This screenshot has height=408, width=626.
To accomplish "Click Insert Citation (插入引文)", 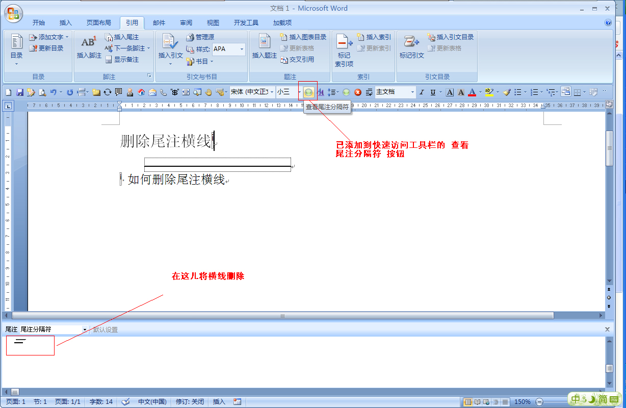I will click(170, 49).
